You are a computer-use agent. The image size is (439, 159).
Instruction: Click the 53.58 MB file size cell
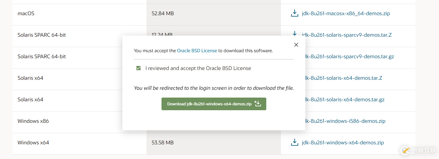[163, 143]
